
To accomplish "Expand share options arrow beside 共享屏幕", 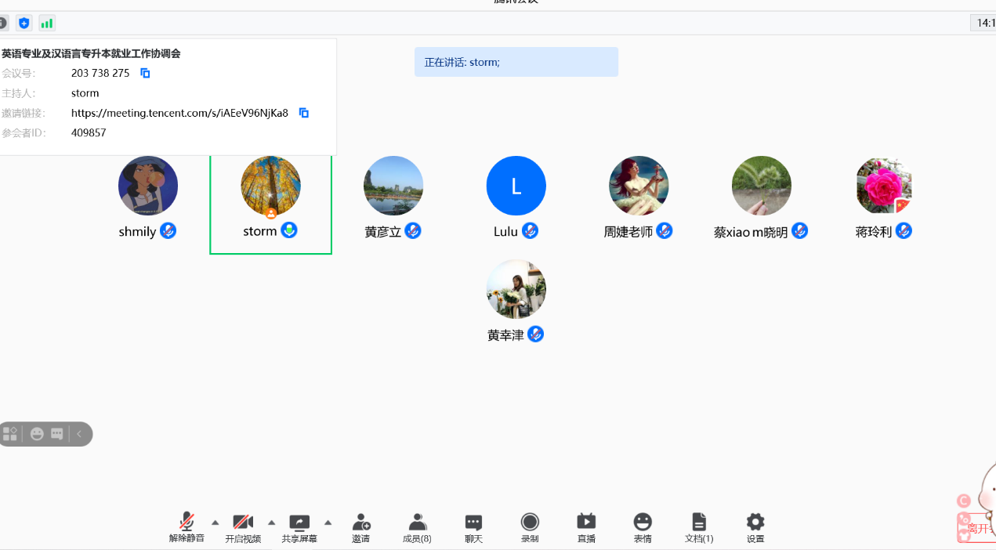I will [328, 523].
